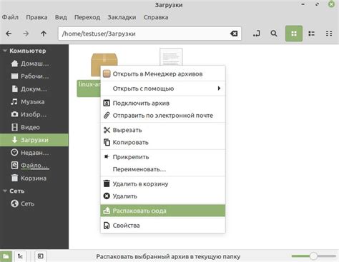The width and height of the screenshot is (339, 262).
Task: Open the Переход menu
Action: pos(87,17)
